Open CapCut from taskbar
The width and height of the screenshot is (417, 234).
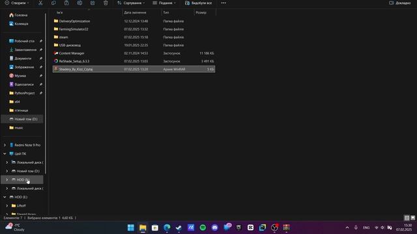250,227
